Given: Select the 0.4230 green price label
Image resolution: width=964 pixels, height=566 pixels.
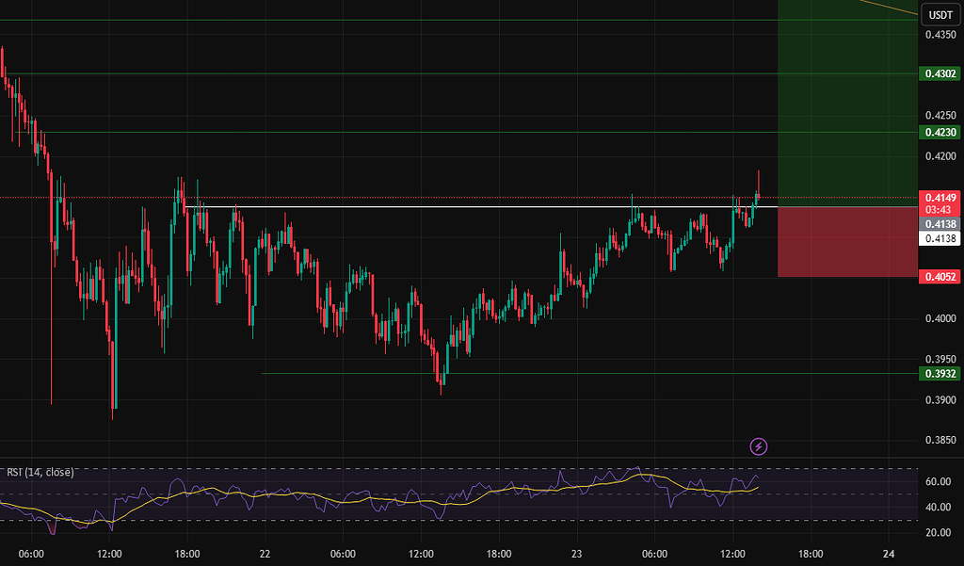Looking at the screenshot, I should click(x=940, y=133).
